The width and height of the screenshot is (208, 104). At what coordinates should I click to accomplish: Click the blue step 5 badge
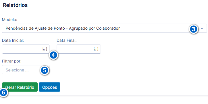pos(45,70)
